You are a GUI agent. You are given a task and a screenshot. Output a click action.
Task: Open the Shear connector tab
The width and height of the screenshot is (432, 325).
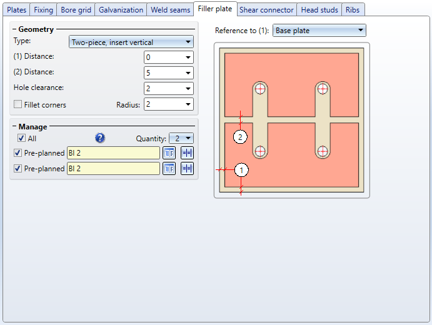(x=266, y=10)
